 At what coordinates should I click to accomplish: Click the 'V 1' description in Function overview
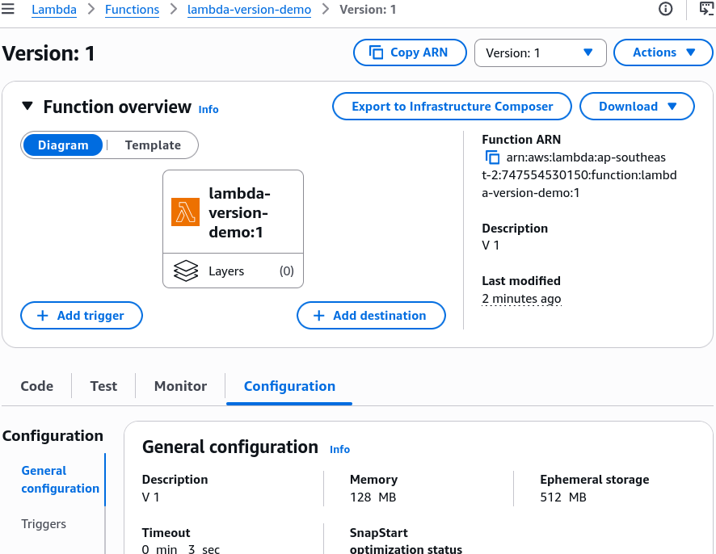coord(491,245)
